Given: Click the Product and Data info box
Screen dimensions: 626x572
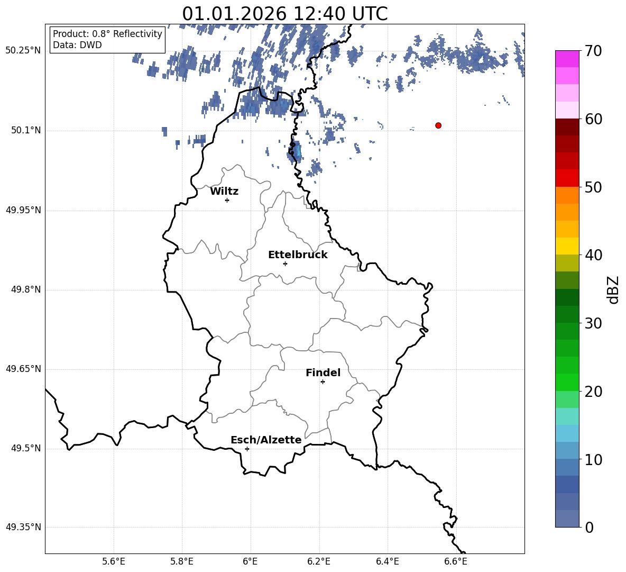Looking at the screenshot, I should click(x=107, y=40).
